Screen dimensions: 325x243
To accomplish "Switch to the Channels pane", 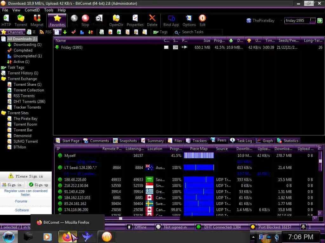I will 13,32.
